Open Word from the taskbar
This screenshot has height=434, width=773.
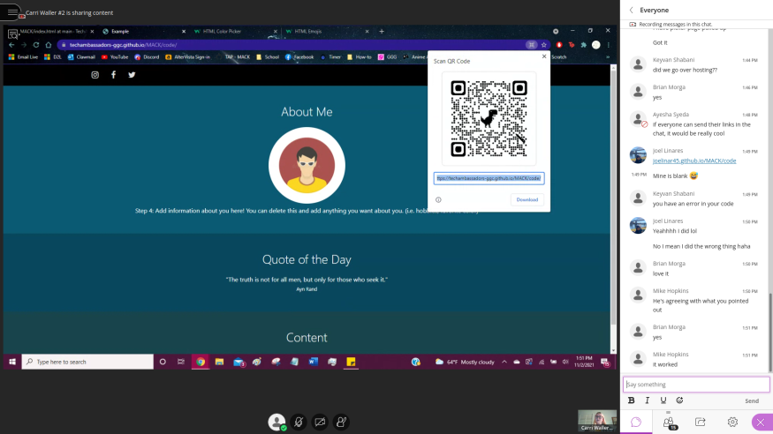tap(313, 362)
